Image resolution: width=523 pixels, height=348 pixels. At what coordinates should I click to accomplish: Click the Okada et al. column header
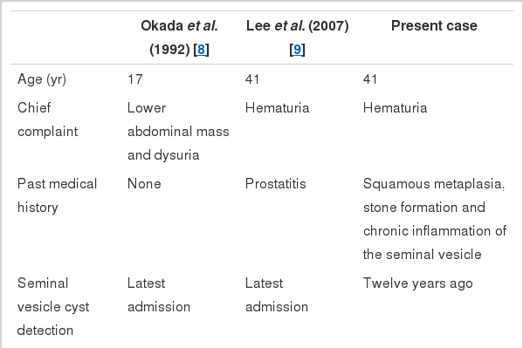[x=180, y=38]
